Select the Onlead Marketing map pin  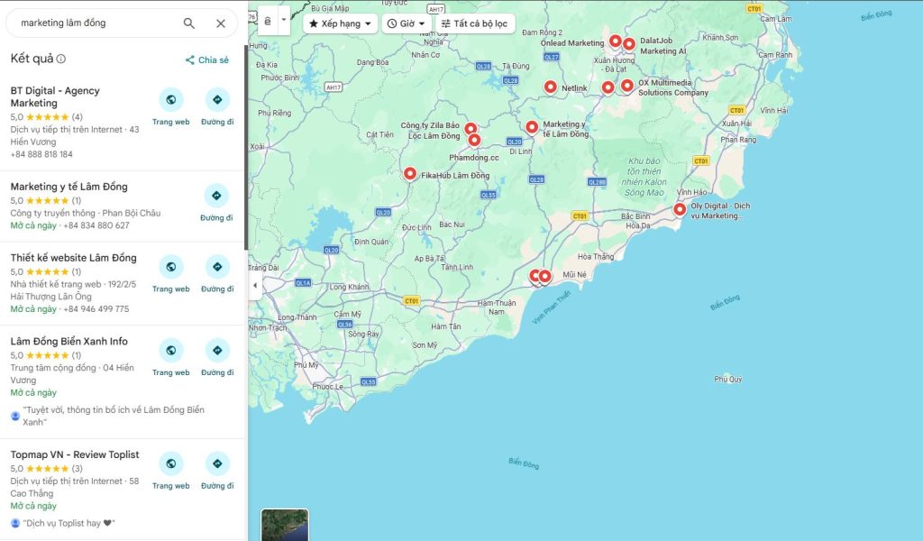click(615, 41)
